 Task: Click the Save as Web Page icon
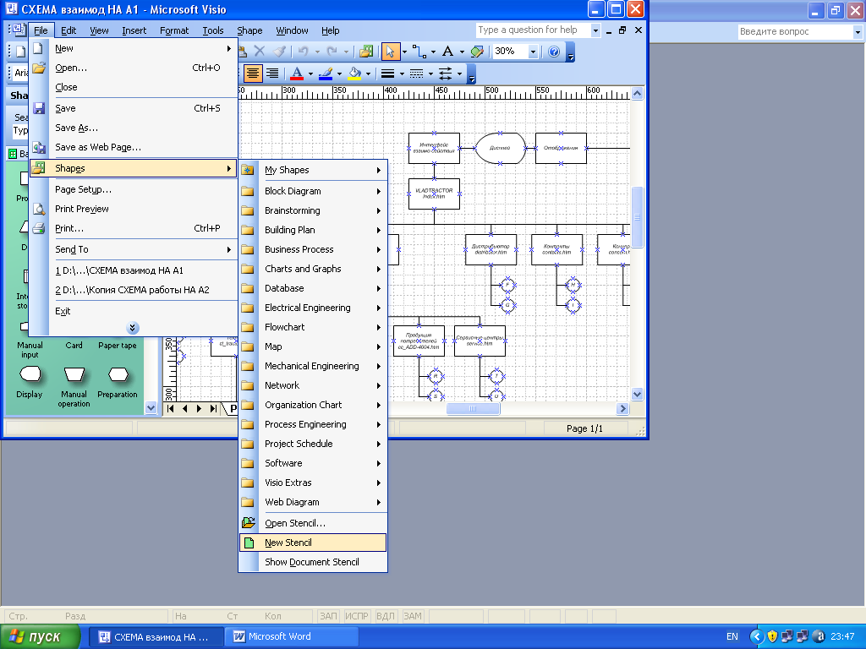tap(39, 147)
